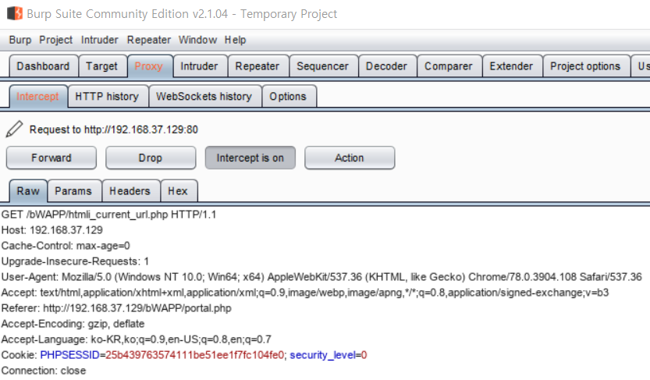Open the Intruder menu in menu bar
The image size is (650, 380).
[100, 40]
